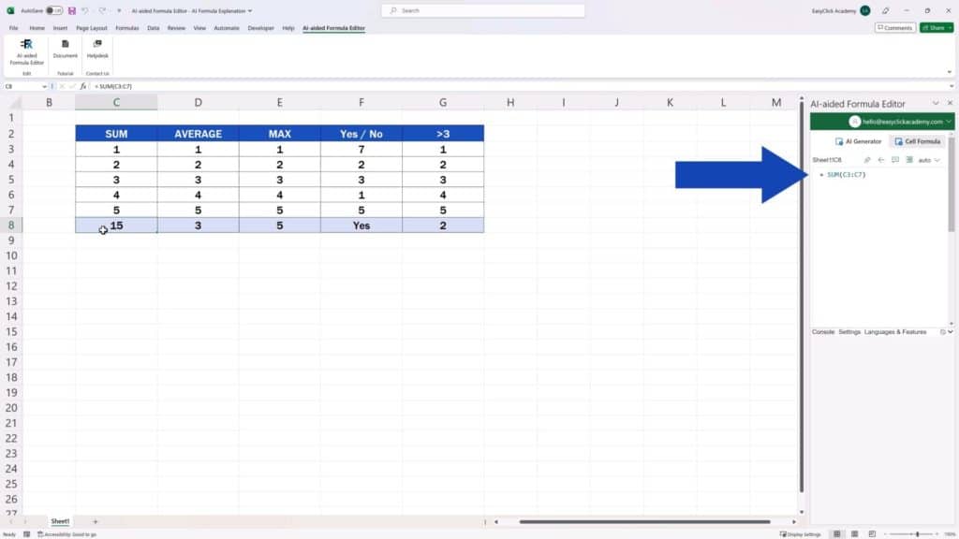Image resolution: width=959 pixels, height=539 pixels.
Task: Switch to the Automate ribbon tab
Action: point(227,28)
